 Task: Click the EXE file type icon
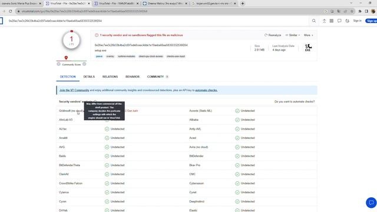(308, 48)
